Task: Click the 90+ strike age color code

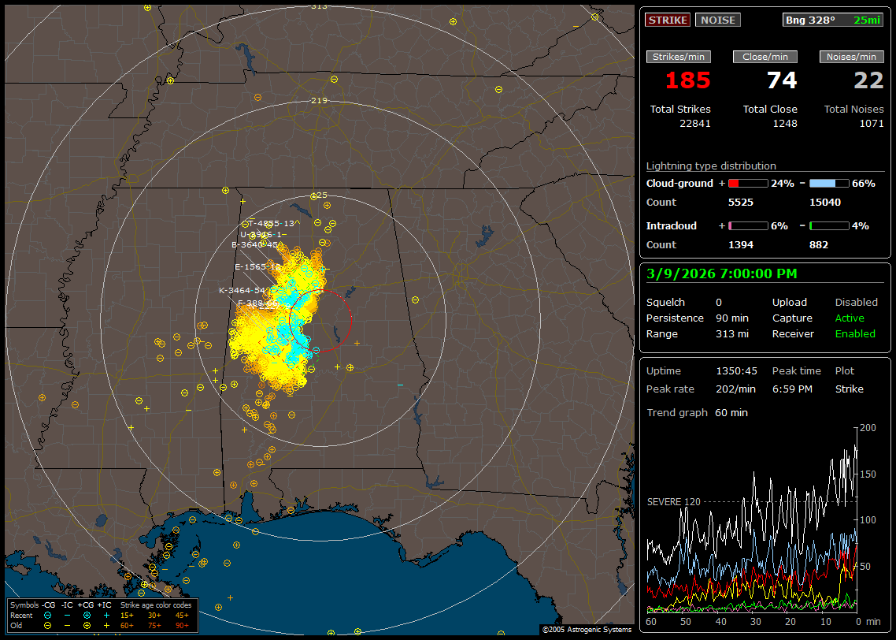Action: click(181, 625)
